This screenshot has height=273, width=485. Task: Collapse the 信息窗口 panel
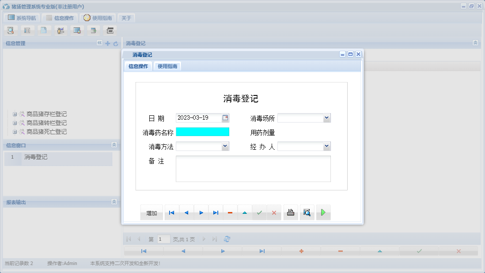tap(114, 145)
